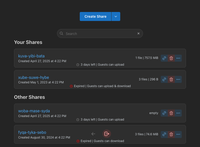This screenshot has width=200, height=147.
Task: Click the 'Your Shares' heading
Action: 28,42
